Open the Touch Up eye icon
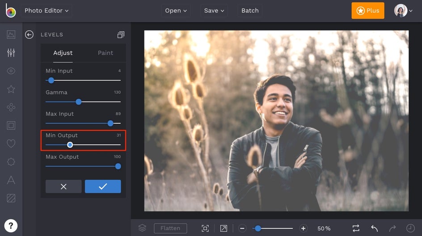 [11, 71]
